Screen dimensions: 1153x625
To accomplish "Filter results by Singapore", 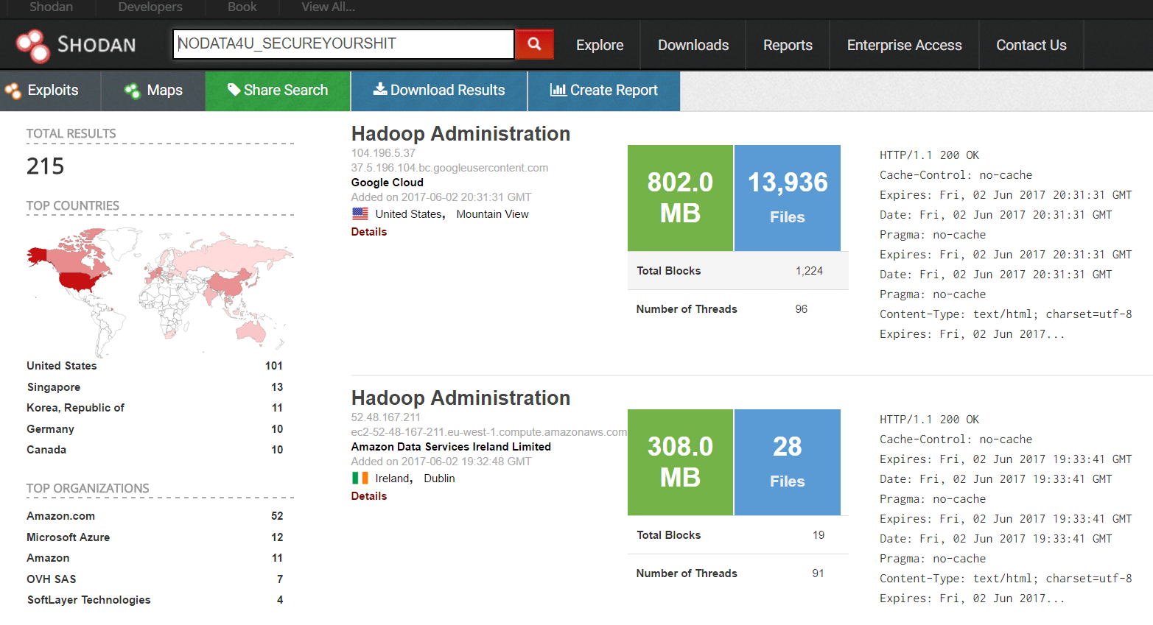I will (54, 387).
